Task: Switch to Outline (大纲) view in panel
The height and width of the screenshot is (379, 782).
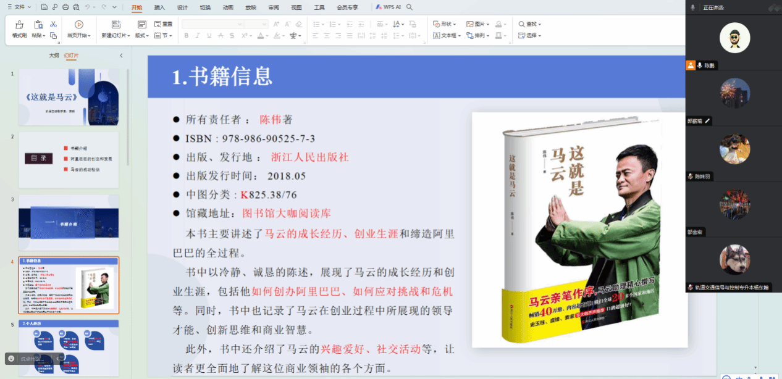Action: pyautogui.click(x=54, y=56)
